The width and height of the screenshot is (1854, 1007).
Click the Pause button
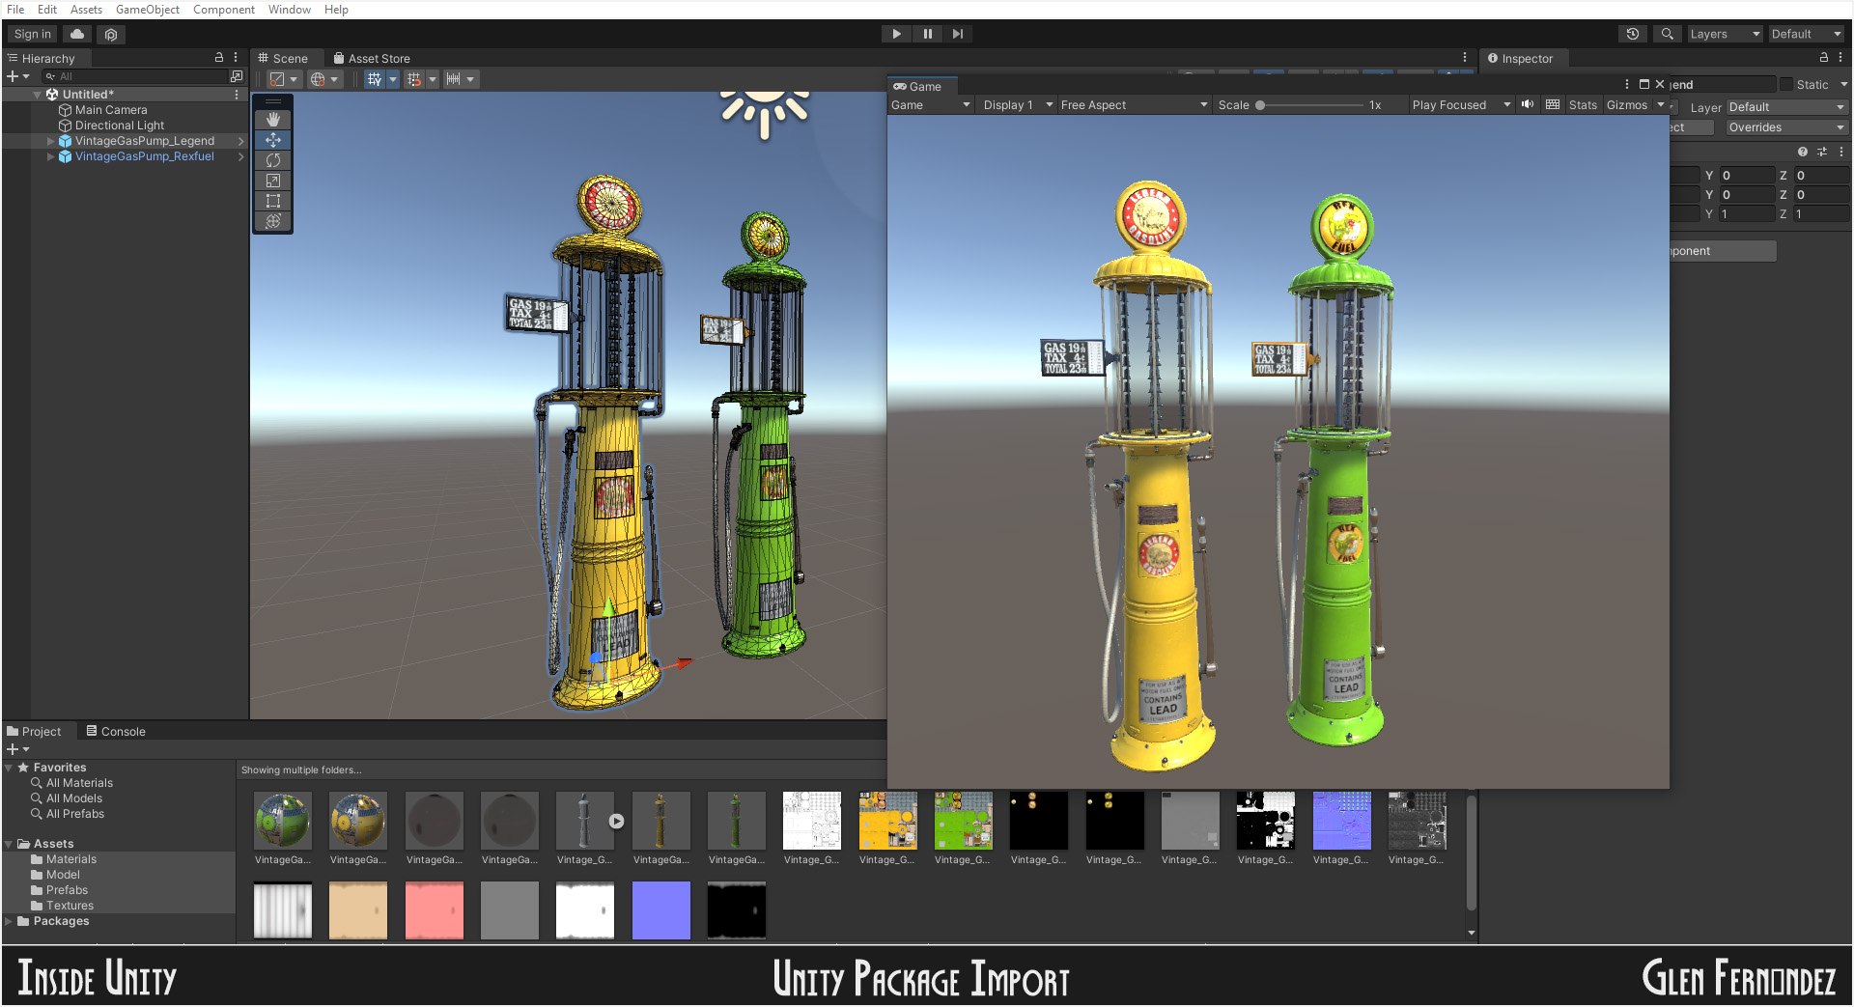[927, 34]
